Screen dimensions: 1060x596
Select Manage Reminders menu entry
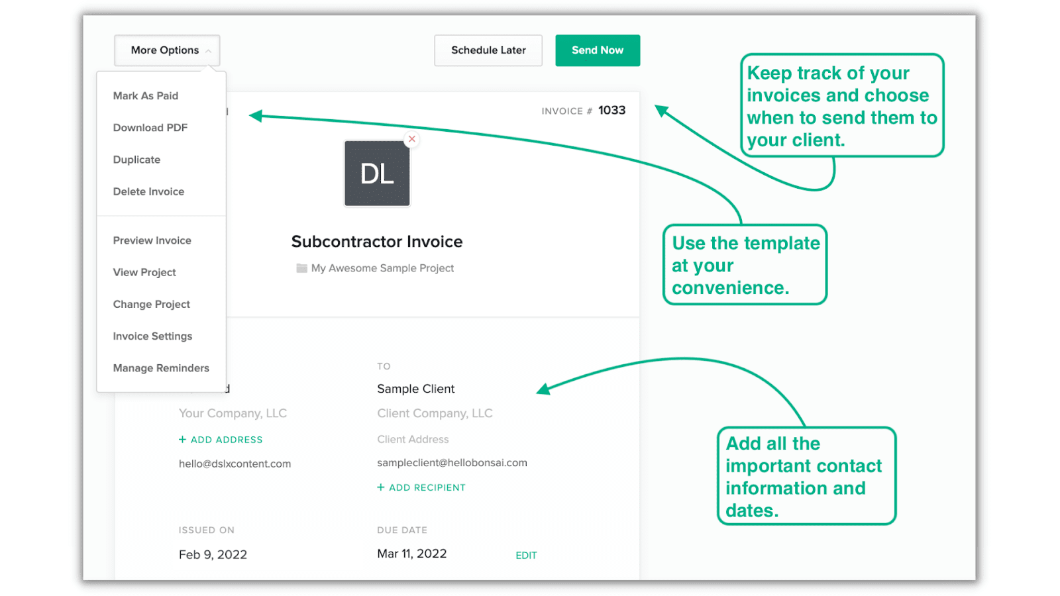(x=161, y=368)
